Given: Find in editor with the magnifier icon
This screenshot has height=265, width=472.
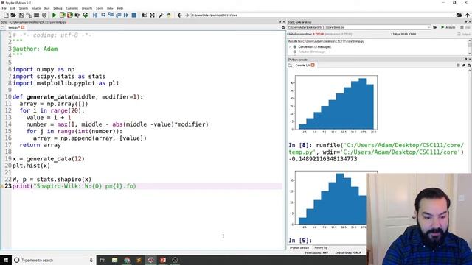Looking at the screenshot, I should [283, 28].
